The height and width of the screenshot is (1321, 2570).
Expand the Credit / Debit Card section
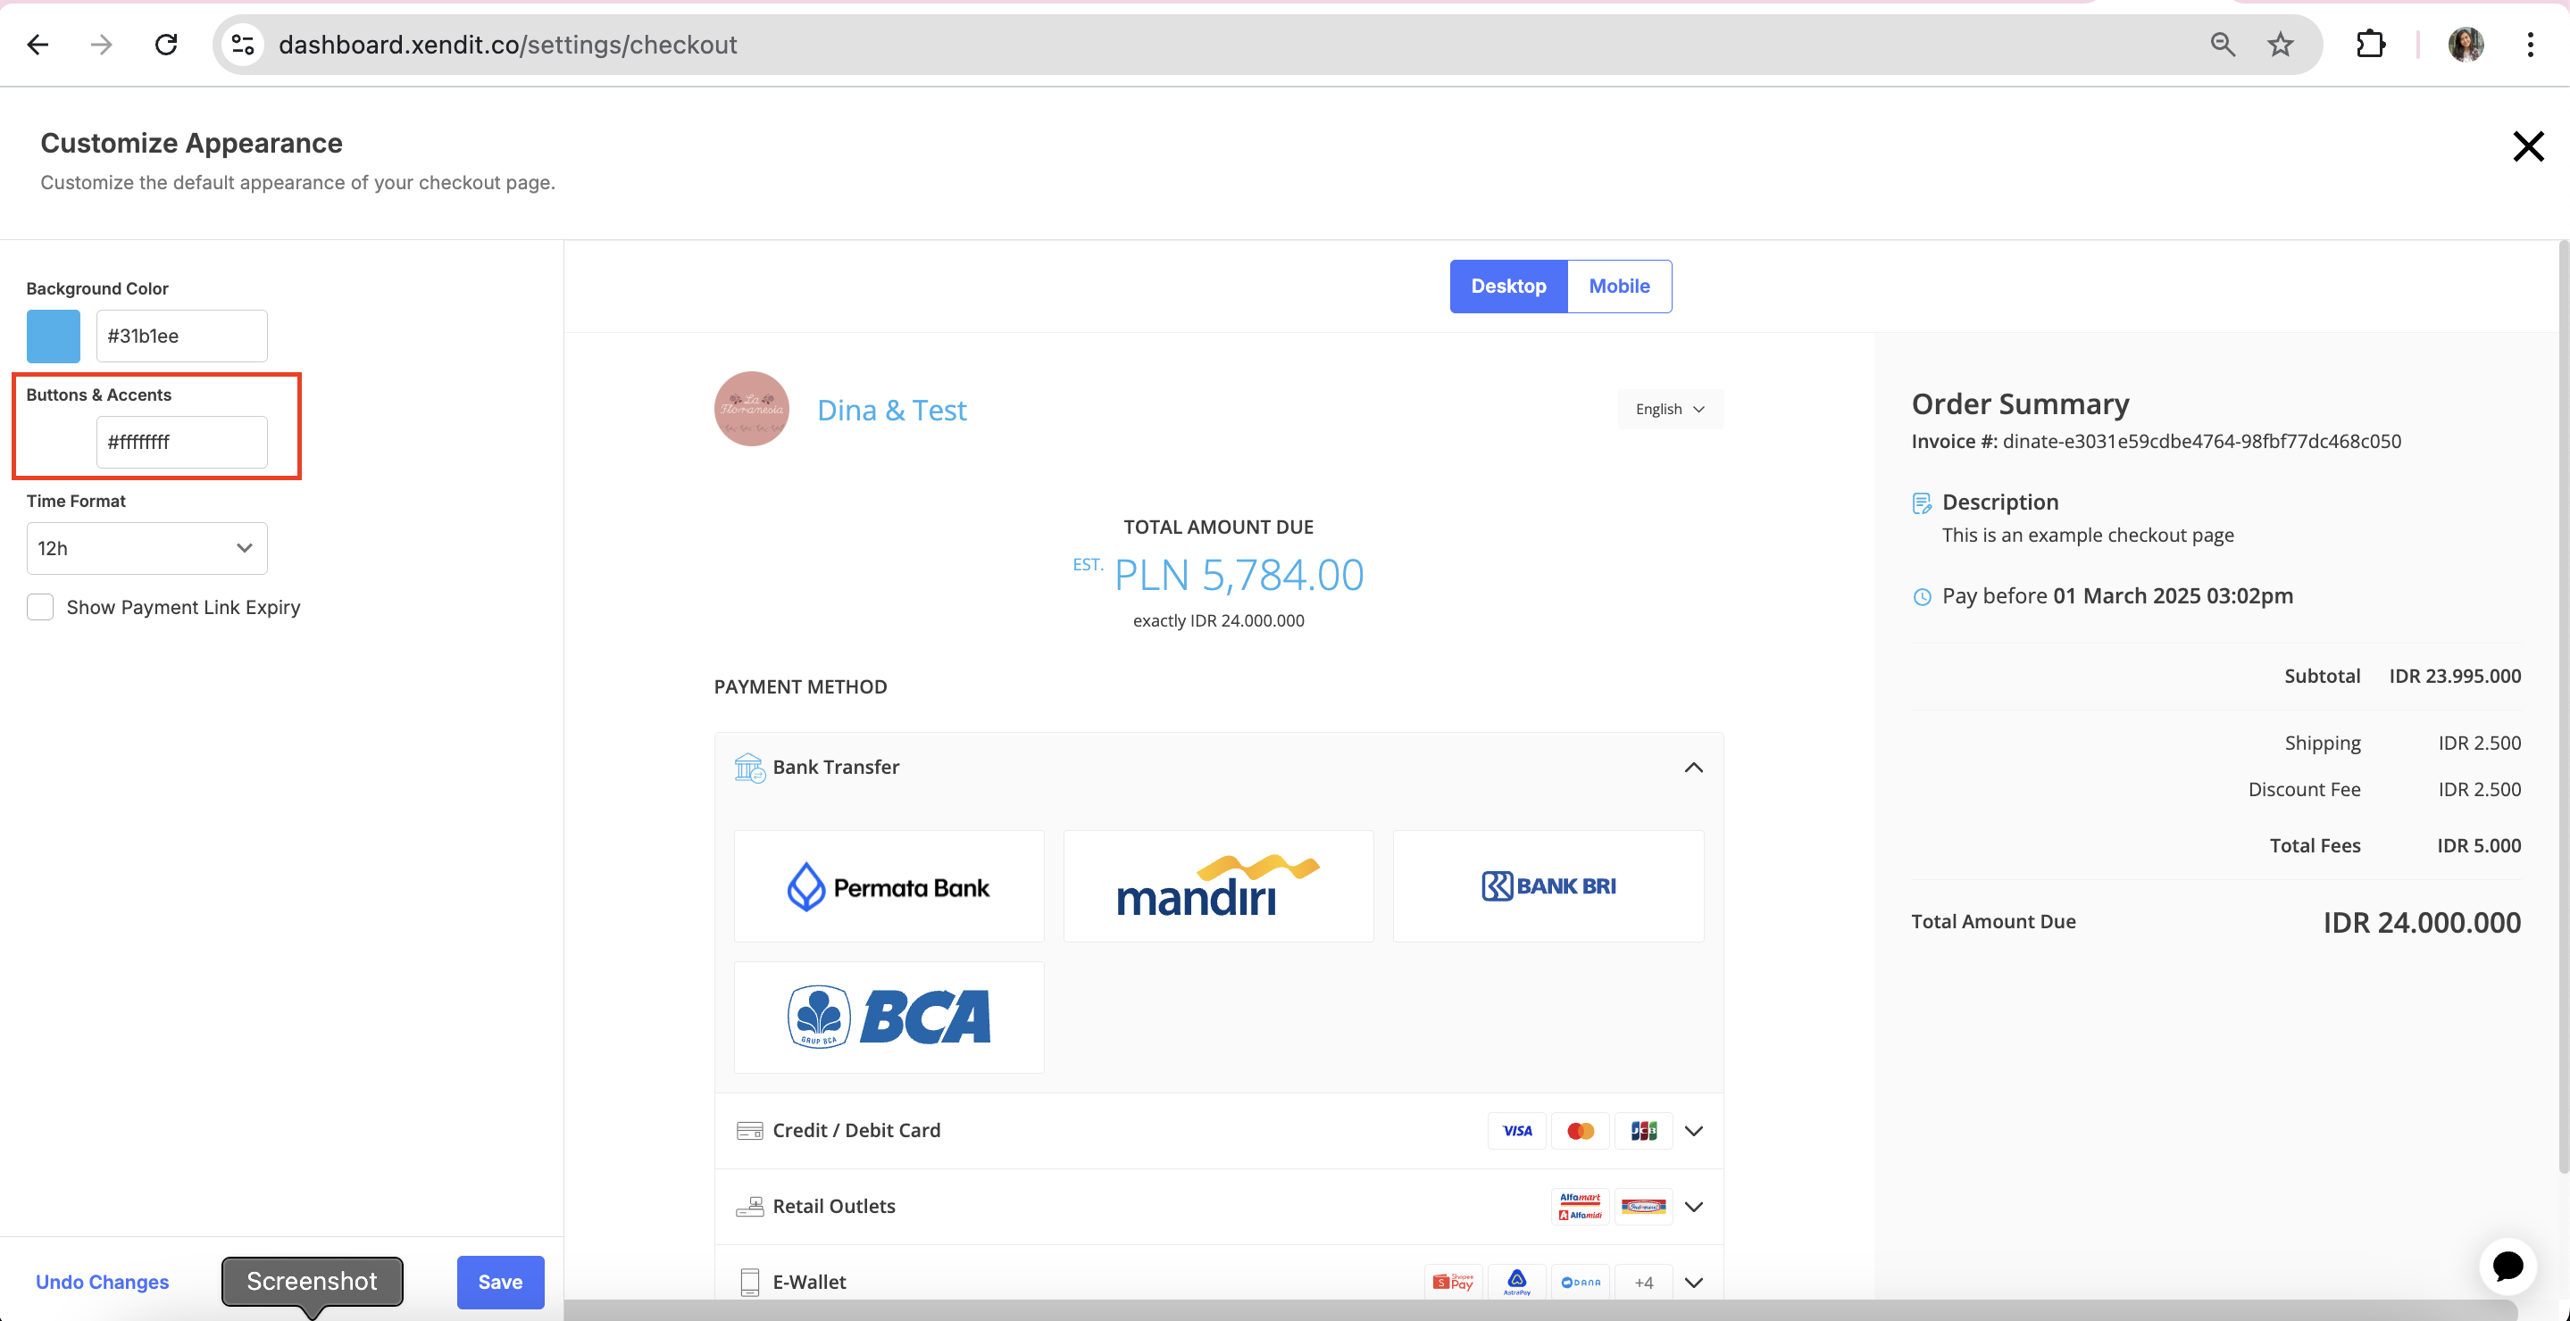tap(1693, 1131)
